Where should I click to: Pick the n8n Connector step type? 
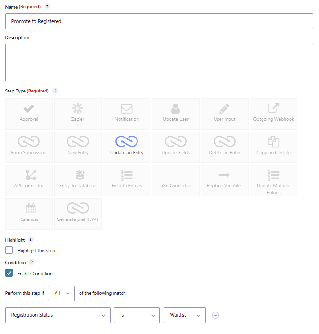point(176,181)
